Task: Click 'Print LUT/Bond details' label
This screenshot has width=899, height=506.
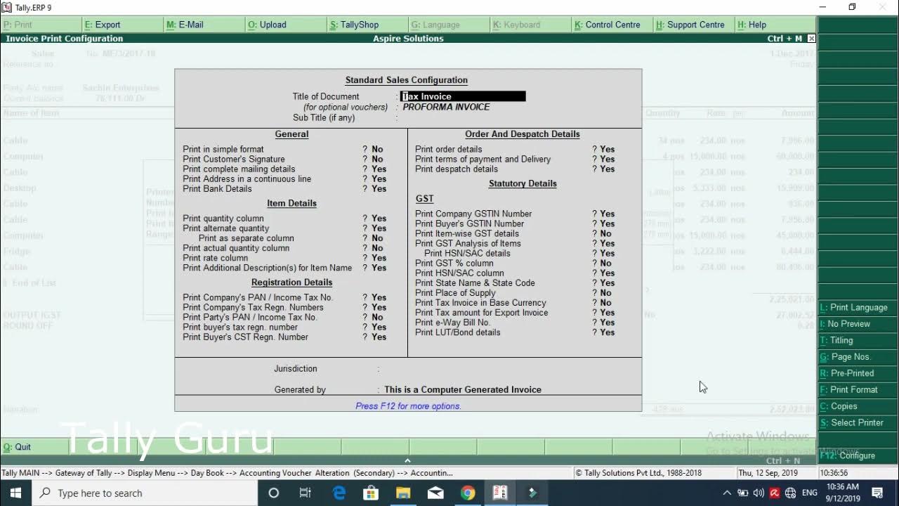Action: (x=458, y=332)
